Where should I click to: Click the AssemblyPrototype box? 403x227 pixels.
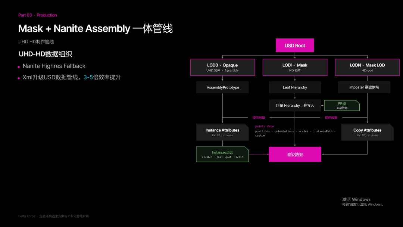tap(222, 87)
